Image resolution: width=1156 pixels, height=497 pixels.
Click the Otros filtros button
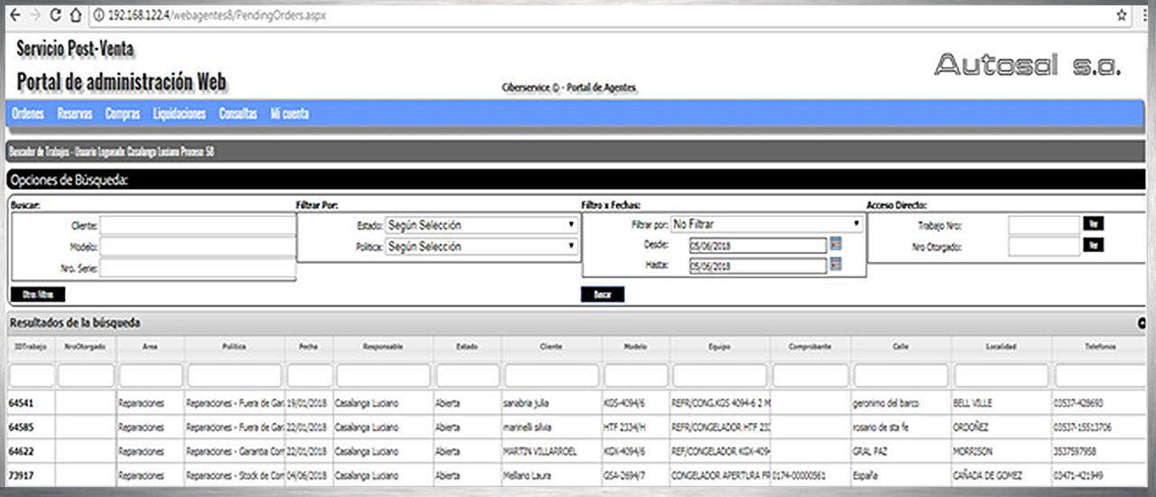[38, 295]
